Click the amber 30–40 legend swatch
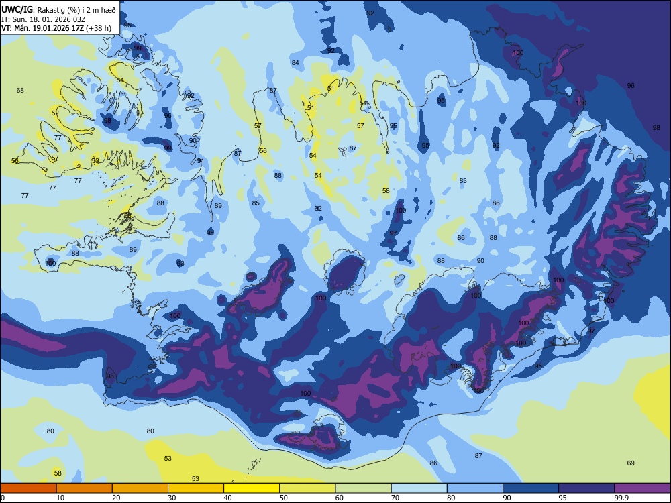Image resolution: width=671 pixels, height=503 pixels. pos(196,488)
